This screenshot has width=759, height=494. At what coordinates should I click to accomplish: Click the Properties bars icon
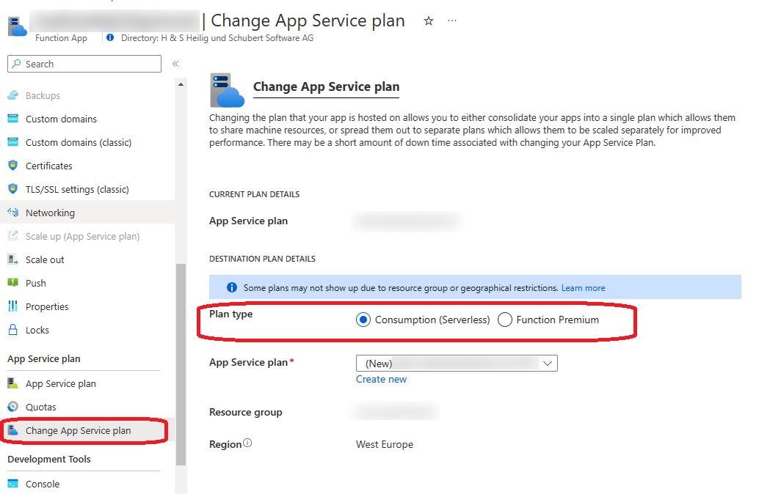pos(13,306)
